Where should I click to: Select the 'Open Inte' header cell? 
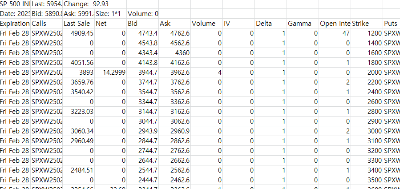coord(335,24)
